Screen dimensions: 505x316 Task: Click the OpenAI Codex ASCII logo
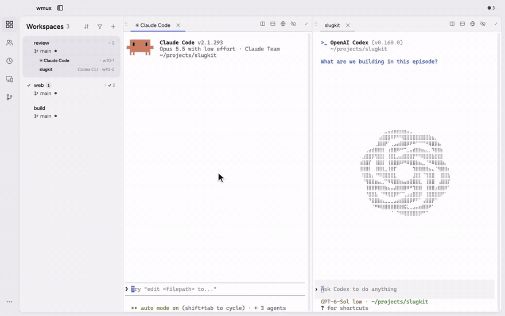[405, 172]
